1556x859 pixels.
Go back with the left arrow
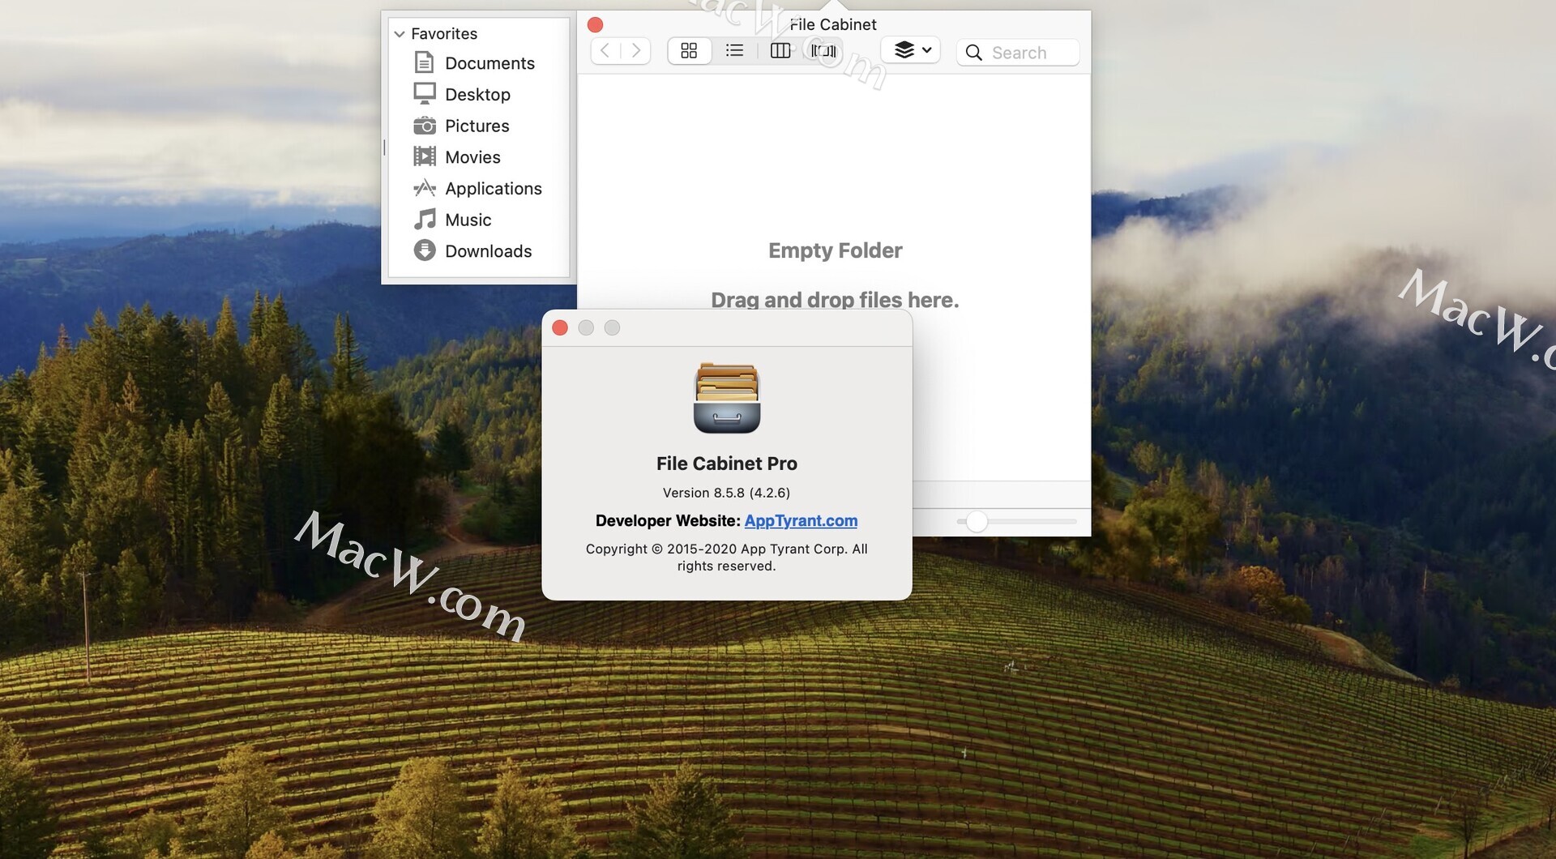point(605,51)
